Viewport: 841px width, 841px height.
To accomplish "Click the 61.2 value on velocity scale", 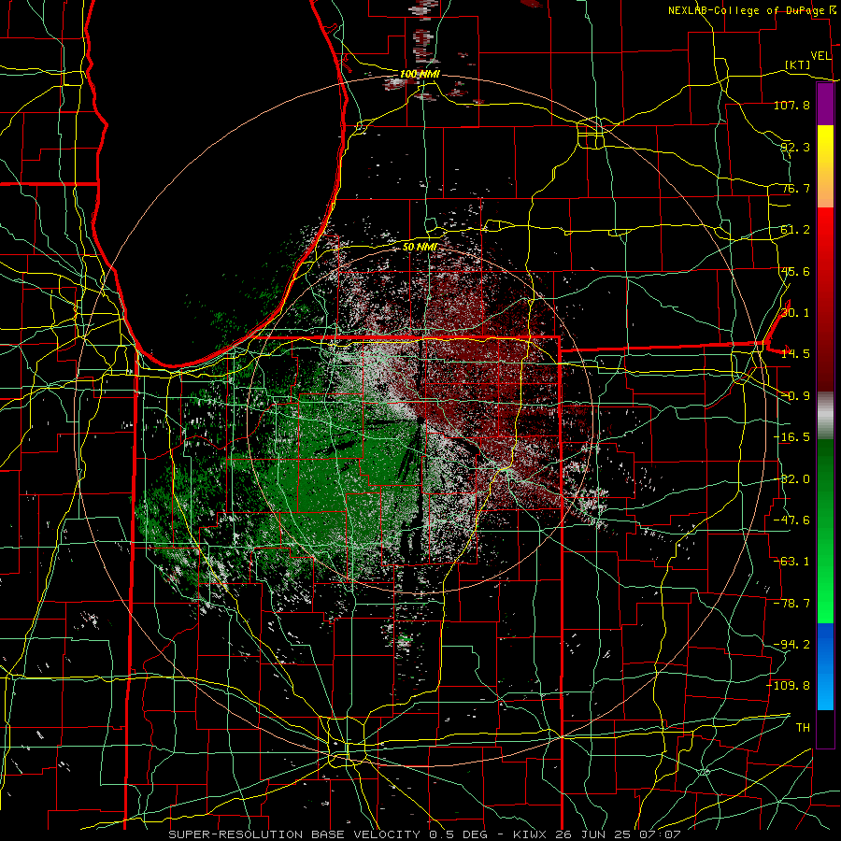I will pyautogui.click(x=795, y=230).
